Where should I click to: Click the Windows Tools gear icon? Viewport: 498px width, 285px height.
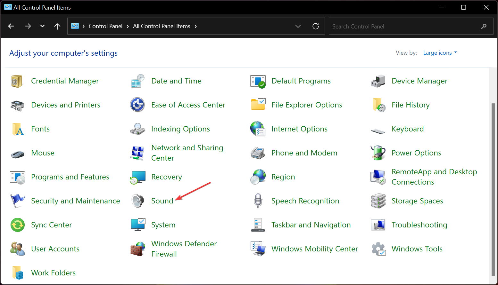[x=378, y=249]
